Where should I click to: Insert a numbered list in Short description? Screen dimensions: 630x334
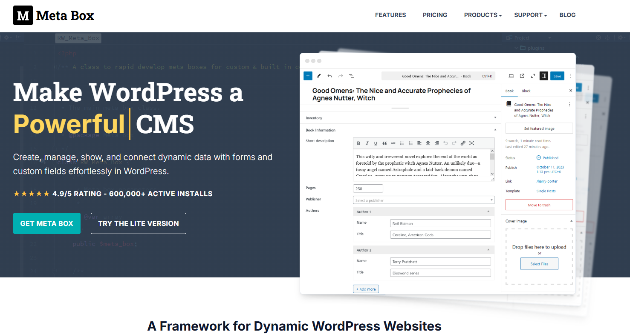pyautogui.click(x=410, y=143)
